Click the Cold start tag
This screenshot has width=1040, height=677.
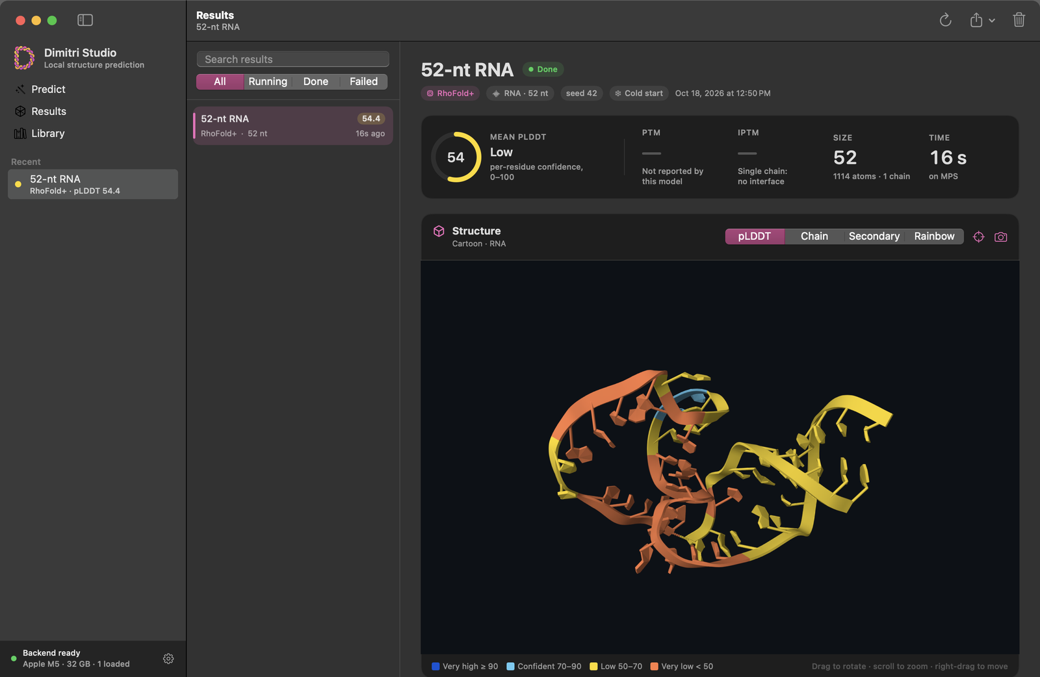pos(639,94)
